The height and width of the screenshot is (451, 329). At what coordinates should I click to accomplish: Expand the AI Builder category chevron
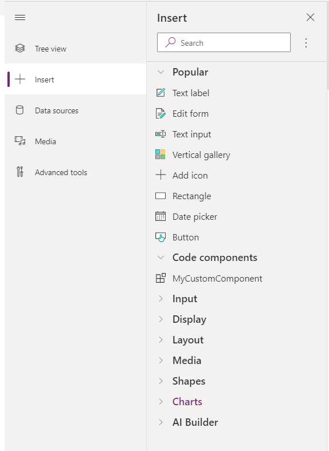coord(161,422)
